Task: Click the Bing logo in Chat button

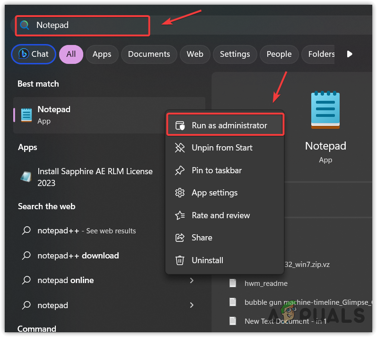Action: (x=24, y=54)
